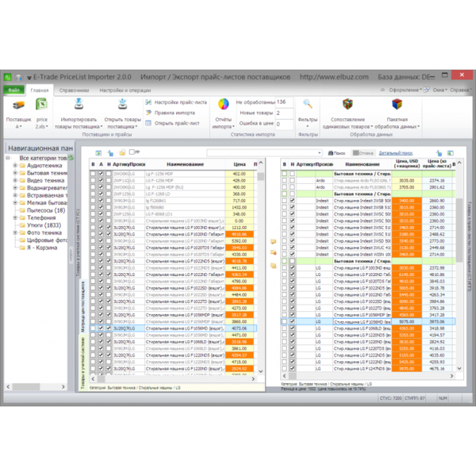Click the Правила импорта button

(x=171, y=113)
